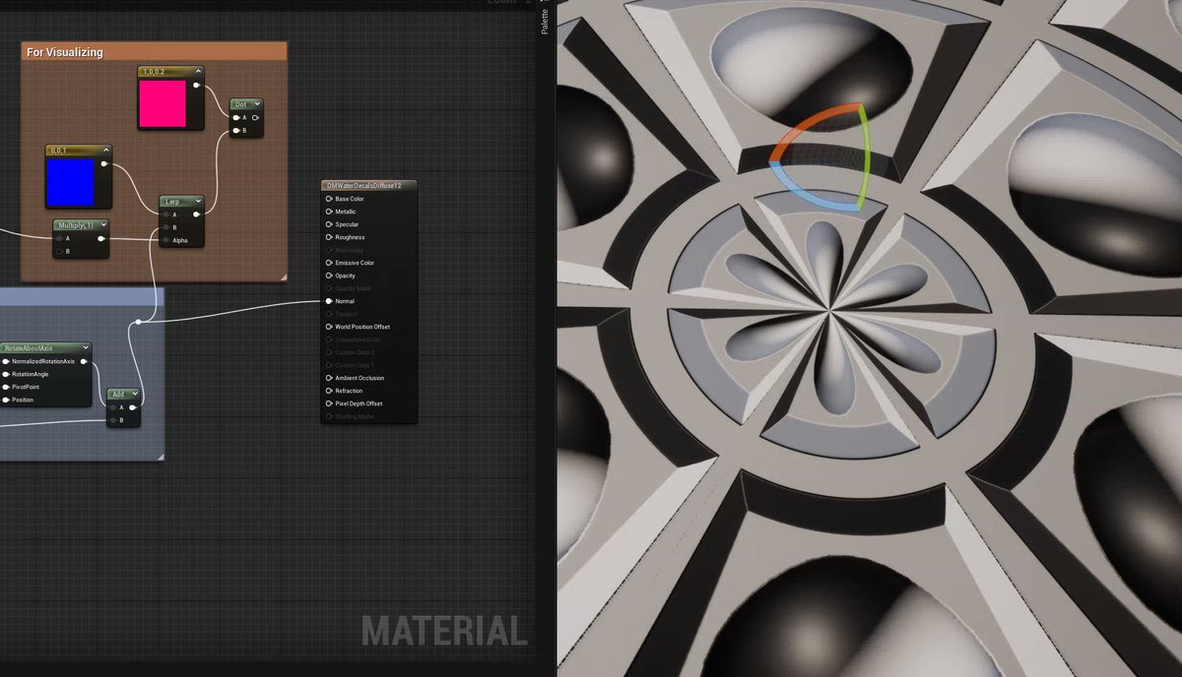Viewport: 1182px width, 677px height.
Task: Click the Specular input pin
Action: pyautogui.click(x=329, y=224)
